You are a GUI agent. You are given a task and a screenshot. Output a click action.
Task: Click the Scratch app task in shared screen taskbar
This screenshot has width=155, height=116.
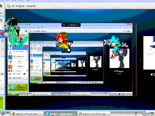[x=81, y=94]
